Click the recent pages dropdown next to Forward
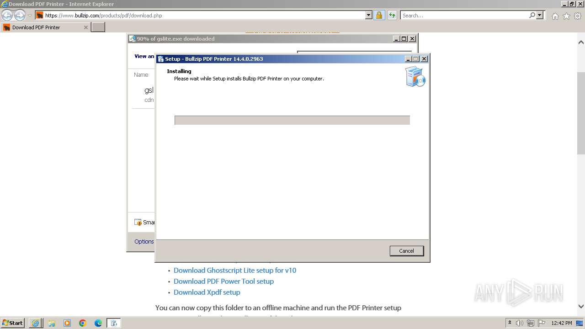Image resolution: width=585 pixels, height=329 pixels. [30, 15]
